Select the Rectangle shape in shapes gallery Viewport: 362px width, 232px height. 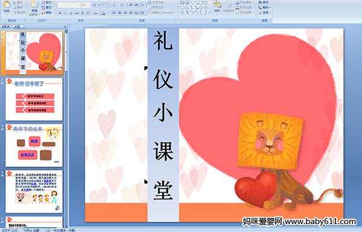[202, 3]
